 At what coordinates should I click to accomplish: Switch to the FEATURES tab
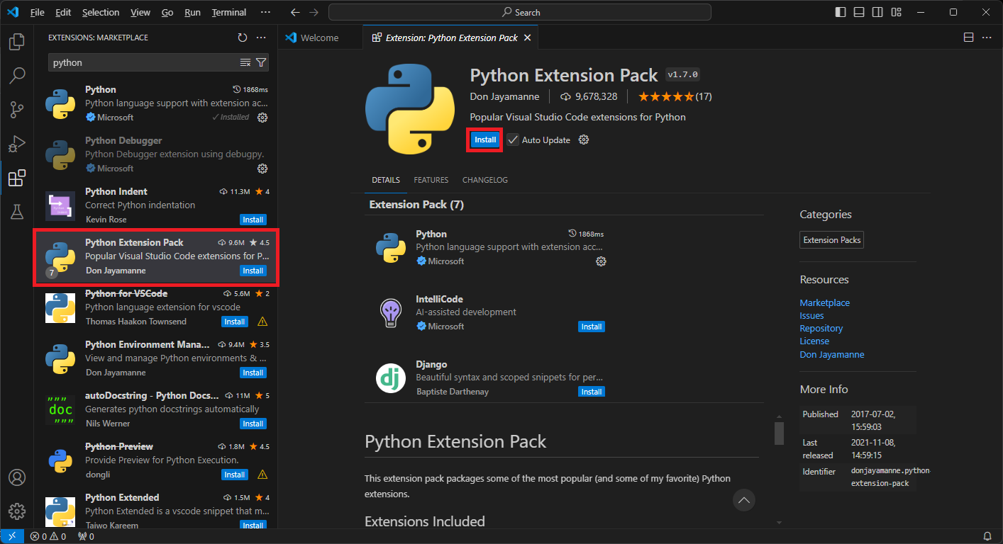click(431, 180)
